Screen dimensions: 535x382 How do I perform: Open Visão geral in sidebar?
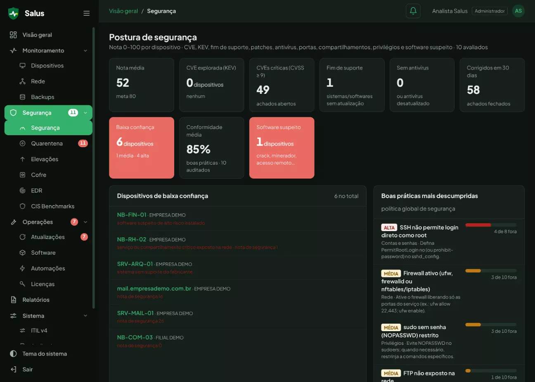(48, 35)
